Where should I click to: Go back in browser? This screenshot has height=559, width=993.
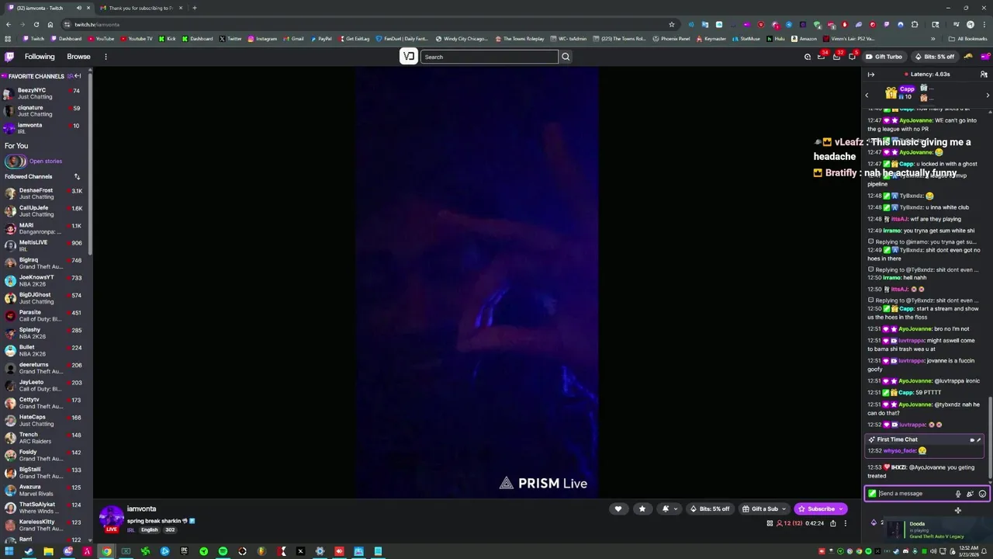coord(8,25)
